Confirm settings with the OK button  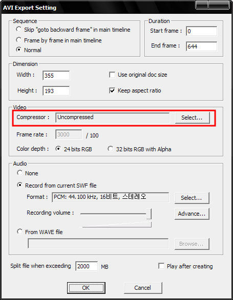pos(86,288)
